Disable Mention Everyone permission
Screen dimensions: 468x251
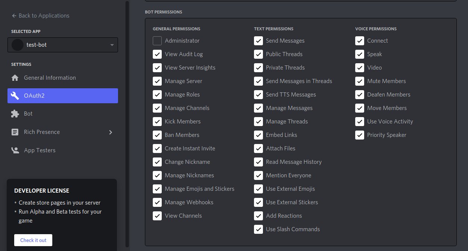point(258,175)
